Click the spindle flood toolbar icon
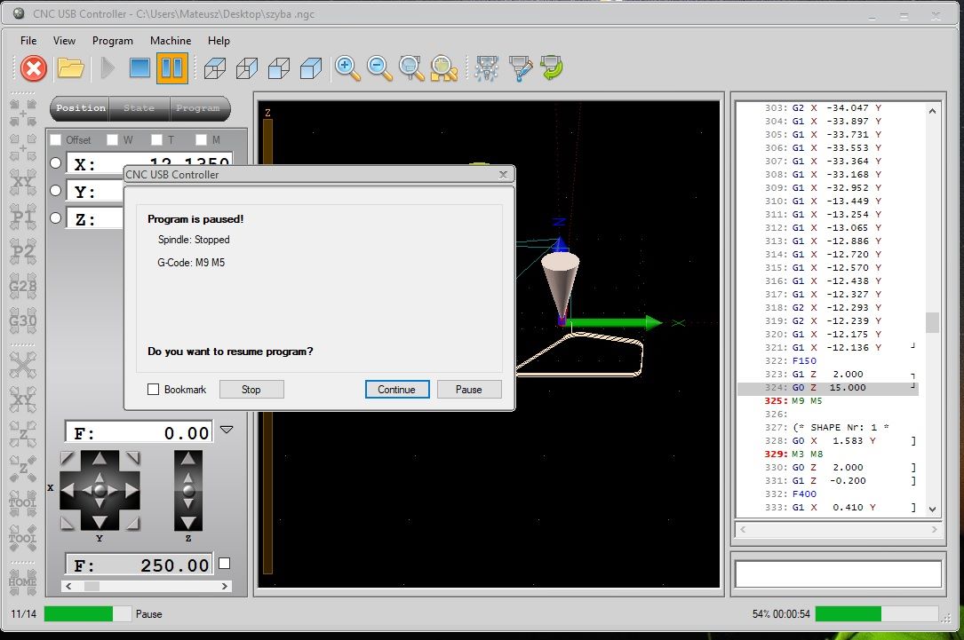Viewport: 964px width, 640px height. (x=520, y=68)
